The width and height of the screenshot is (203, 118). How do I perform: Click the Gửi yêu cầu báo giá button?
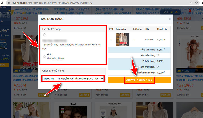[139, 80]
